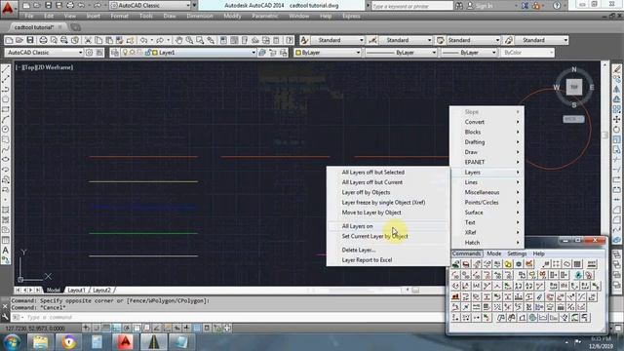Open the Settings menu in cadtool window
Screen dimensions: 624x351
coord(517,253)
